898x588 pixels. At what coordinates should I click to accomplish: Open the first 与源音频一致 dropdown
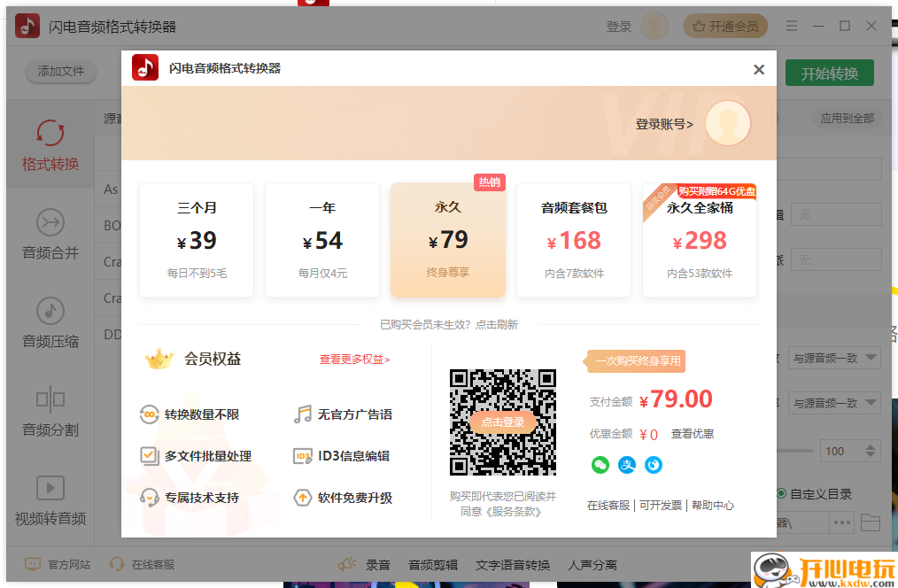pyautogui.click(x=833, y=358)
